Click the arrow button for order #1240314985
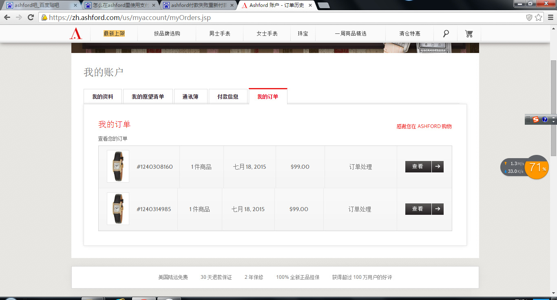Viewport: 557px width, 300px height. point(438,209)
